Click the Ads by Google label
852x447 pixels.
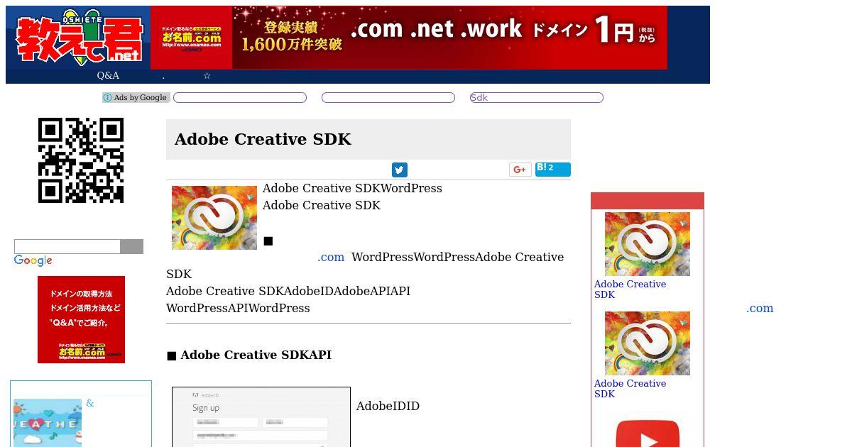click(136, 98)
